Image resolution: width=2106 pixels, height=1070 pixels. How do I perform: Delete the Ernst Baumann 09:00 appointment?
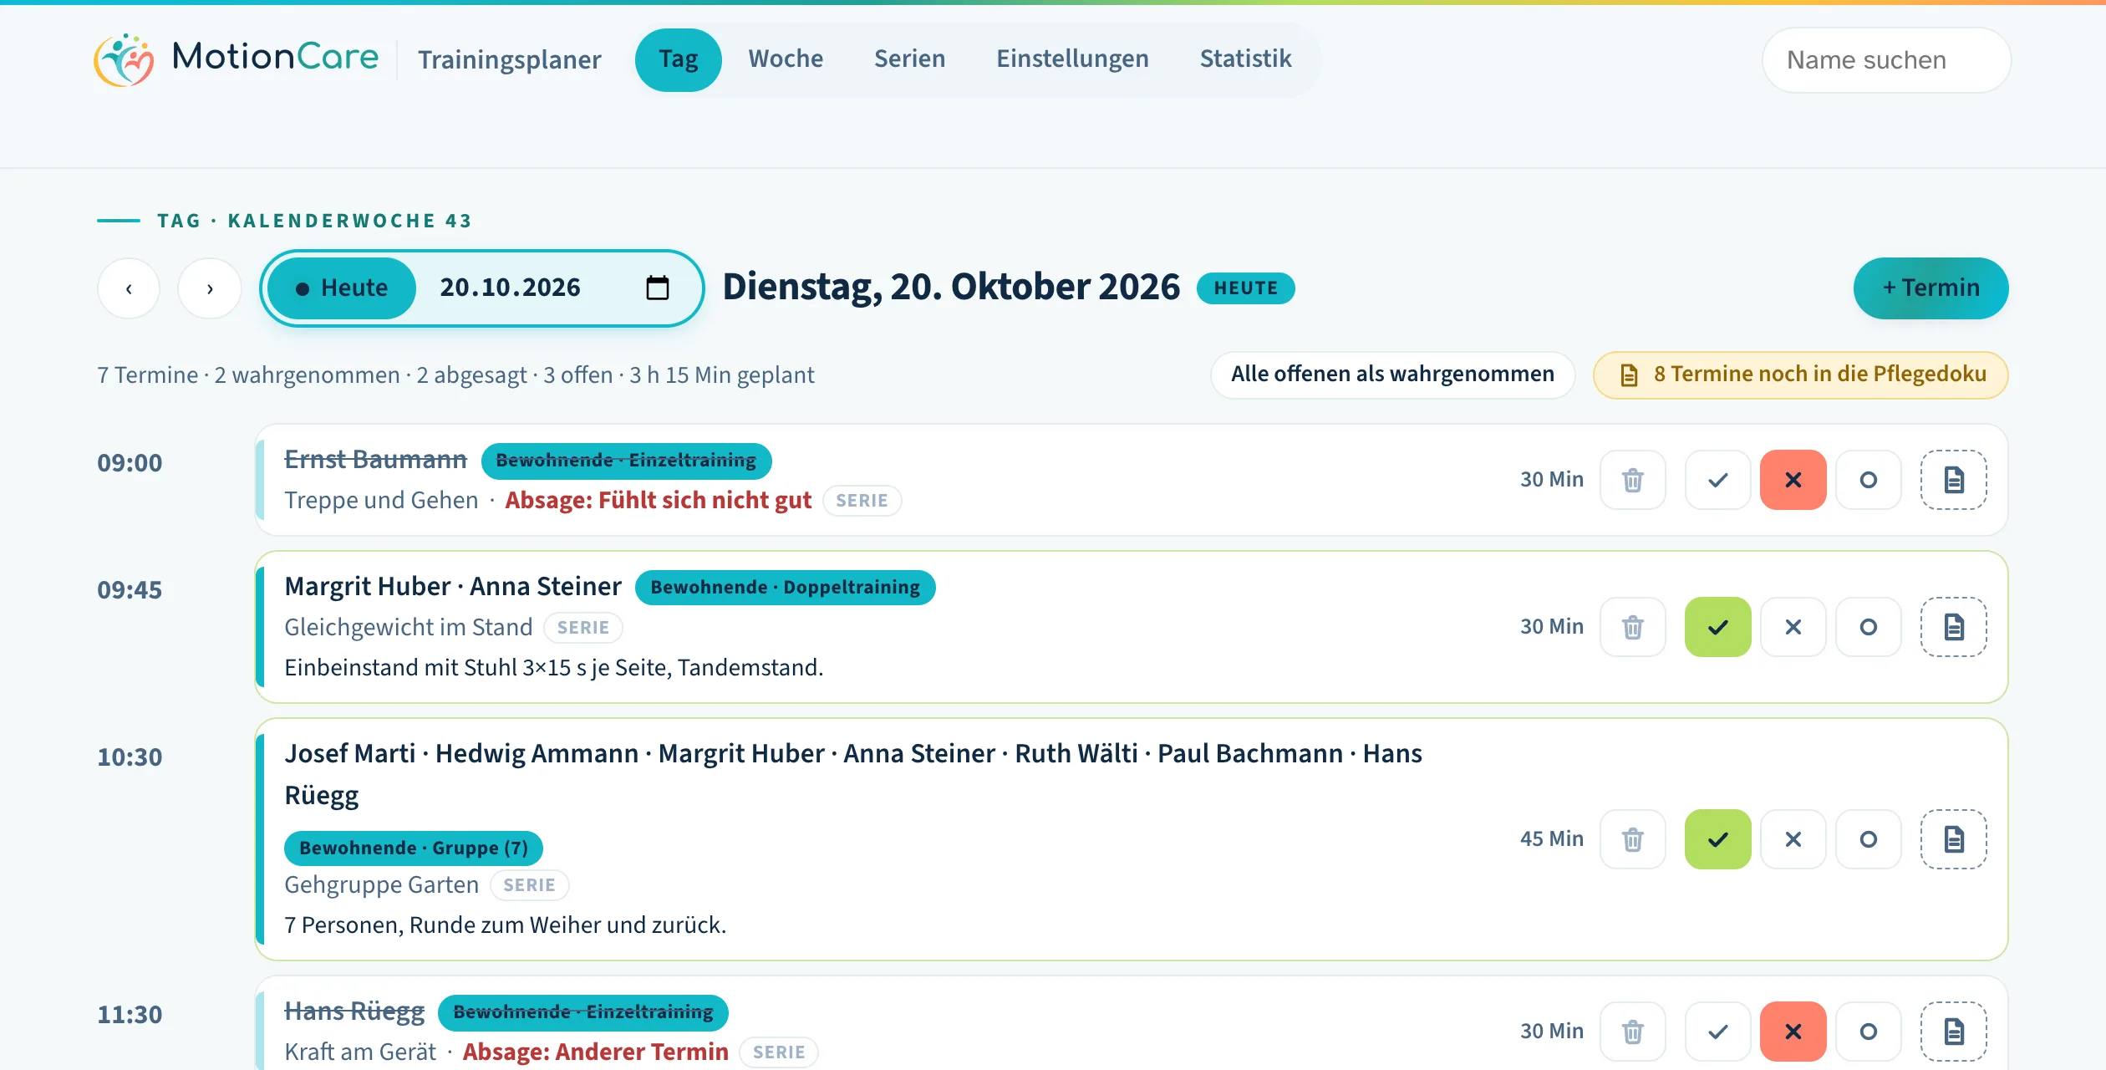pyautogui.click(x=1632, y=480)
